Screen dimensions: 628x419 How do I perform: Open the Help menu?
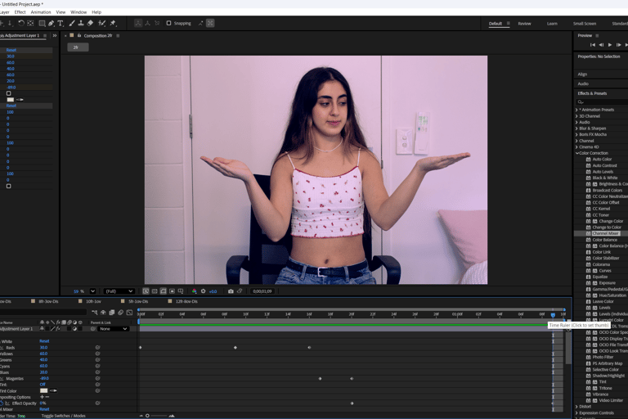[96, 12]
